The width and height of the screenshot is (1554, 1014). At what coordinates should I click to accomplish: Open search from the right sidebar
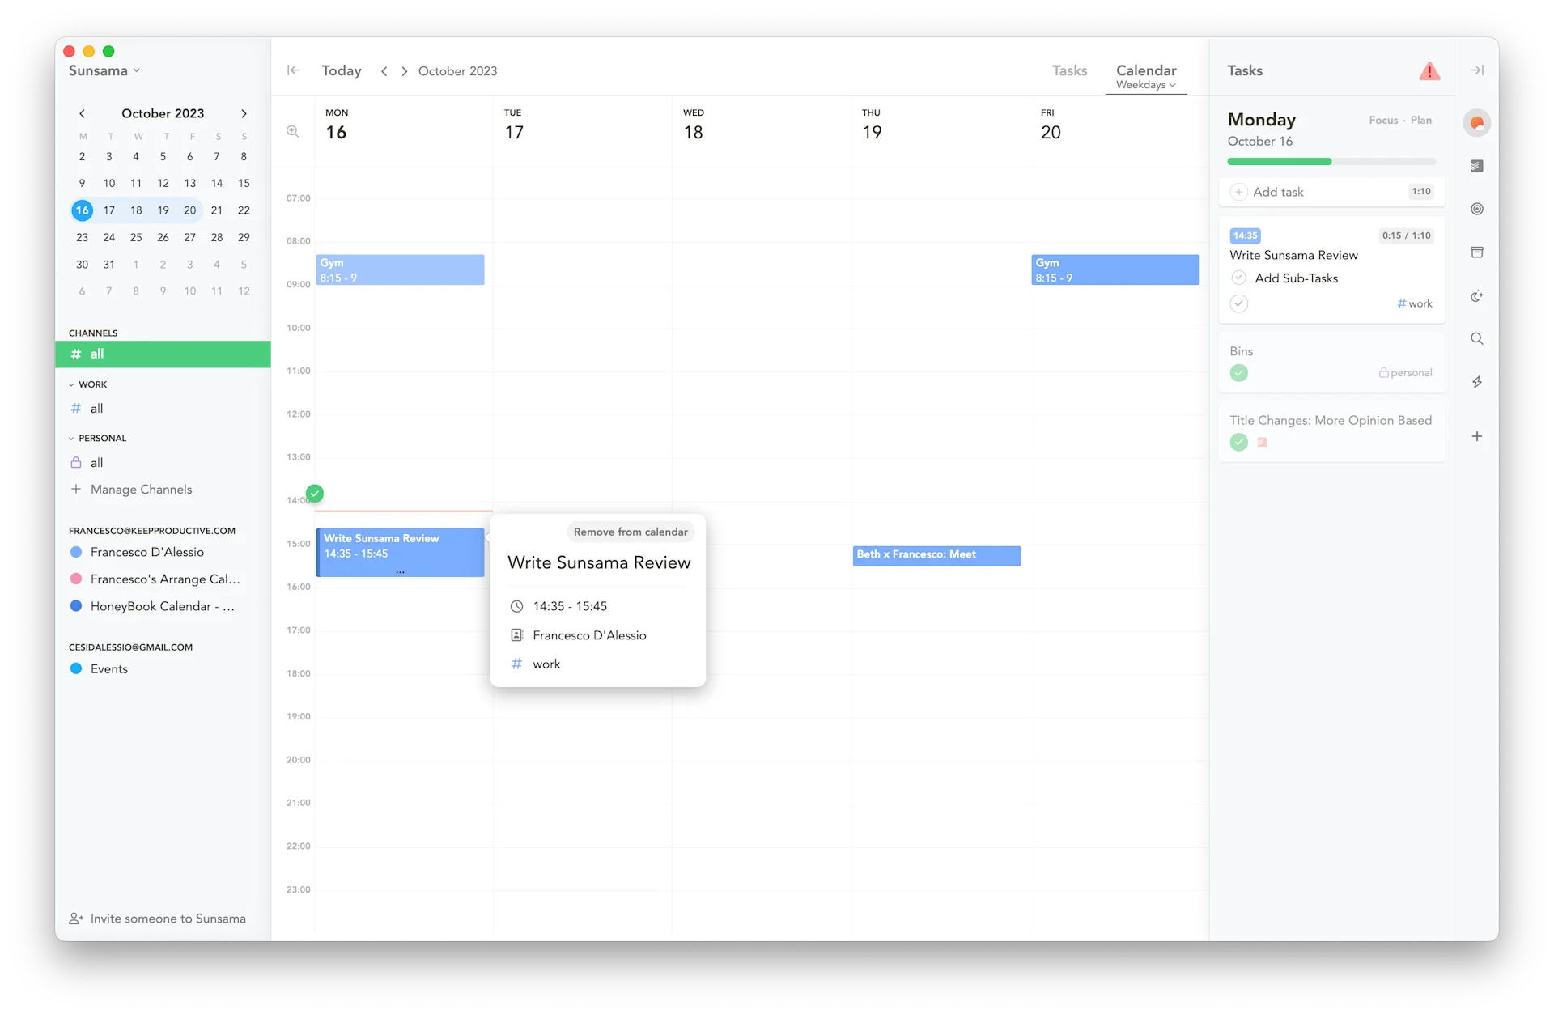[x=1477, y=338]
